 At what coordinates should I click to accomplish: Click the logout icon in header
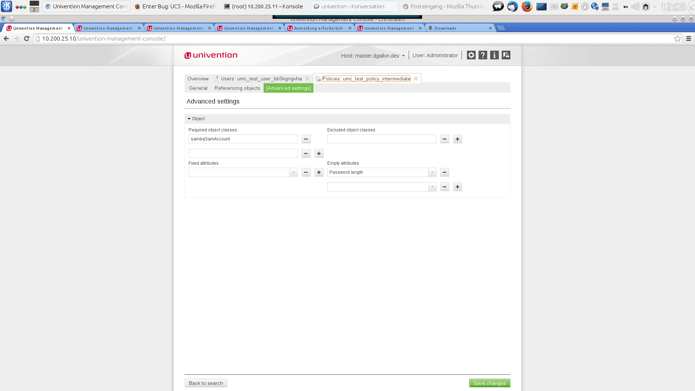tap(506, 55)
